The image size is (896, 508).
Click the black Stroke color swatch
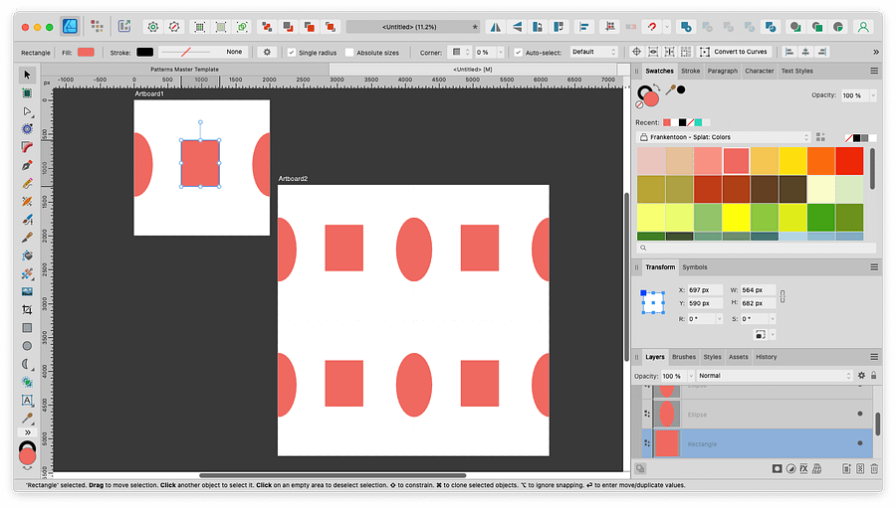(144, 52)
